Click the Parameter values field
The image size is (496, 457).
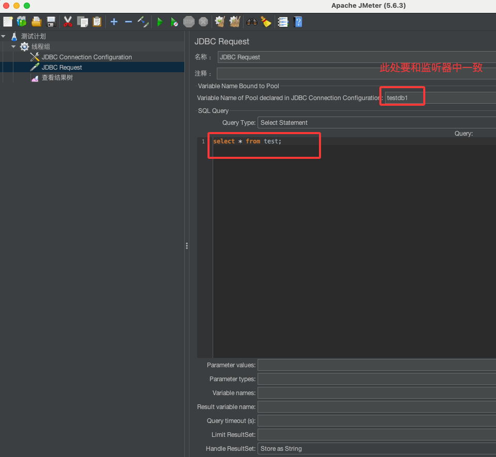pyautogui.click(x=377, y=365)
